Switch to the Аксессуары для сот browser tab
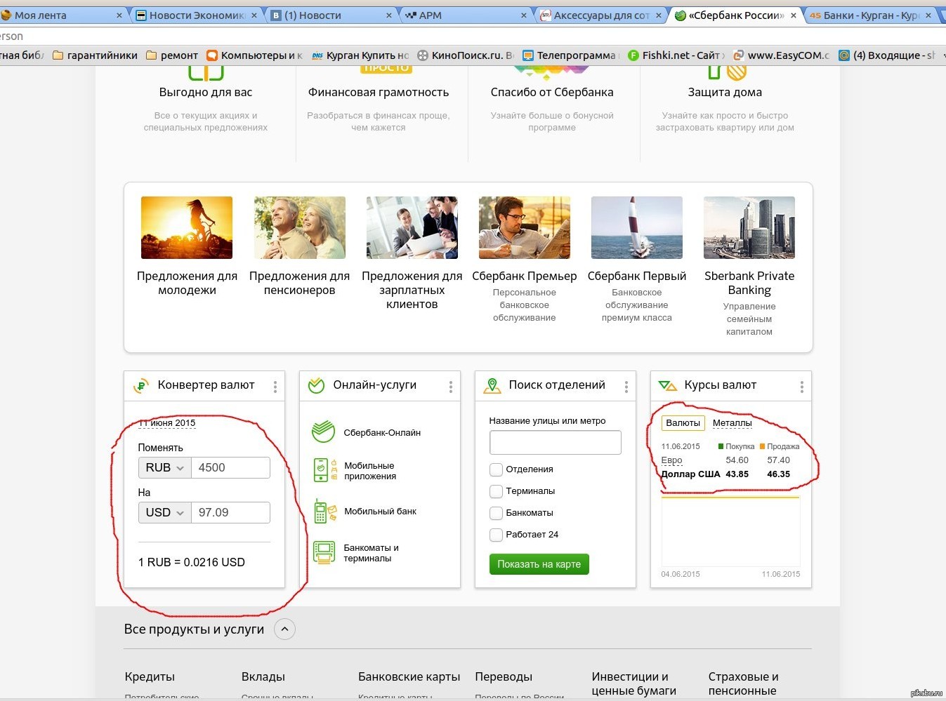Viewport: 946px width, 701px height. point(601,15)
